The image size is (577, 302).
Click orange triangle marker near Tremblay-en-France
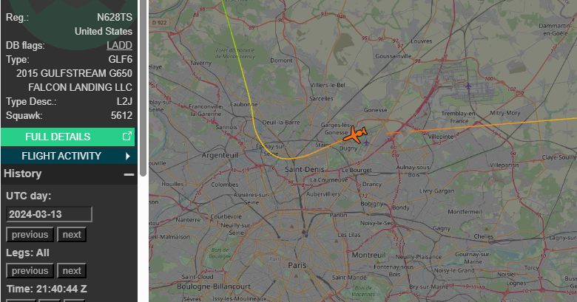[425, 114]
